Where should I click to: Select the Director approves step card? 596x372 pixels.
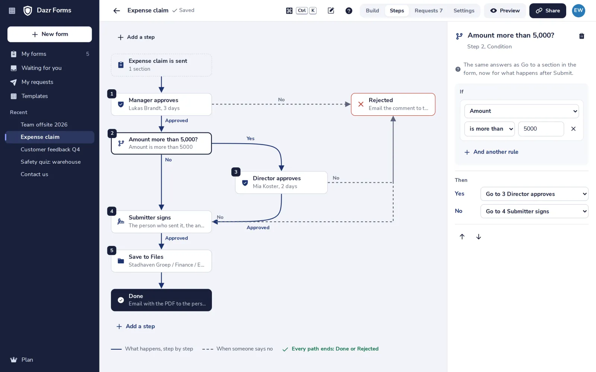point(281,182)
